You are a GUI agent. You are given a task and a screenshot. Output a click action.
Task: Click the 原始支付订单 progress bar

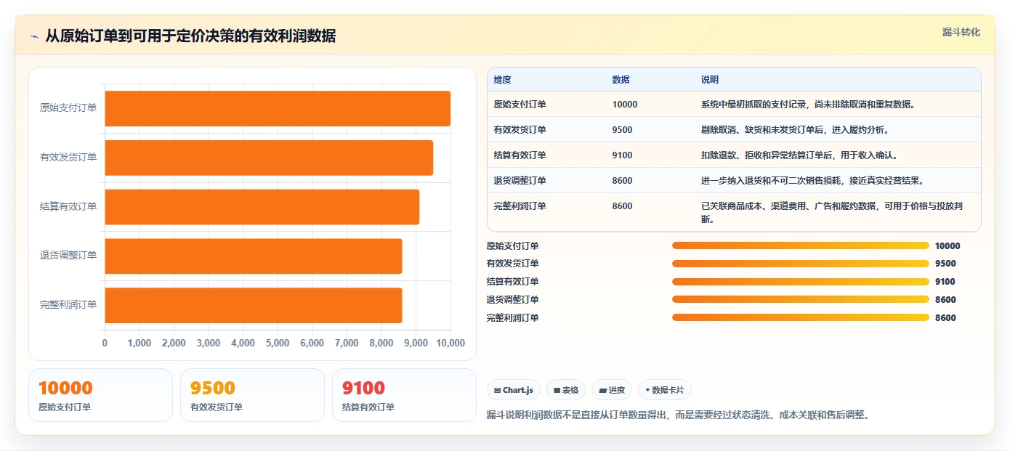point(801,245)
